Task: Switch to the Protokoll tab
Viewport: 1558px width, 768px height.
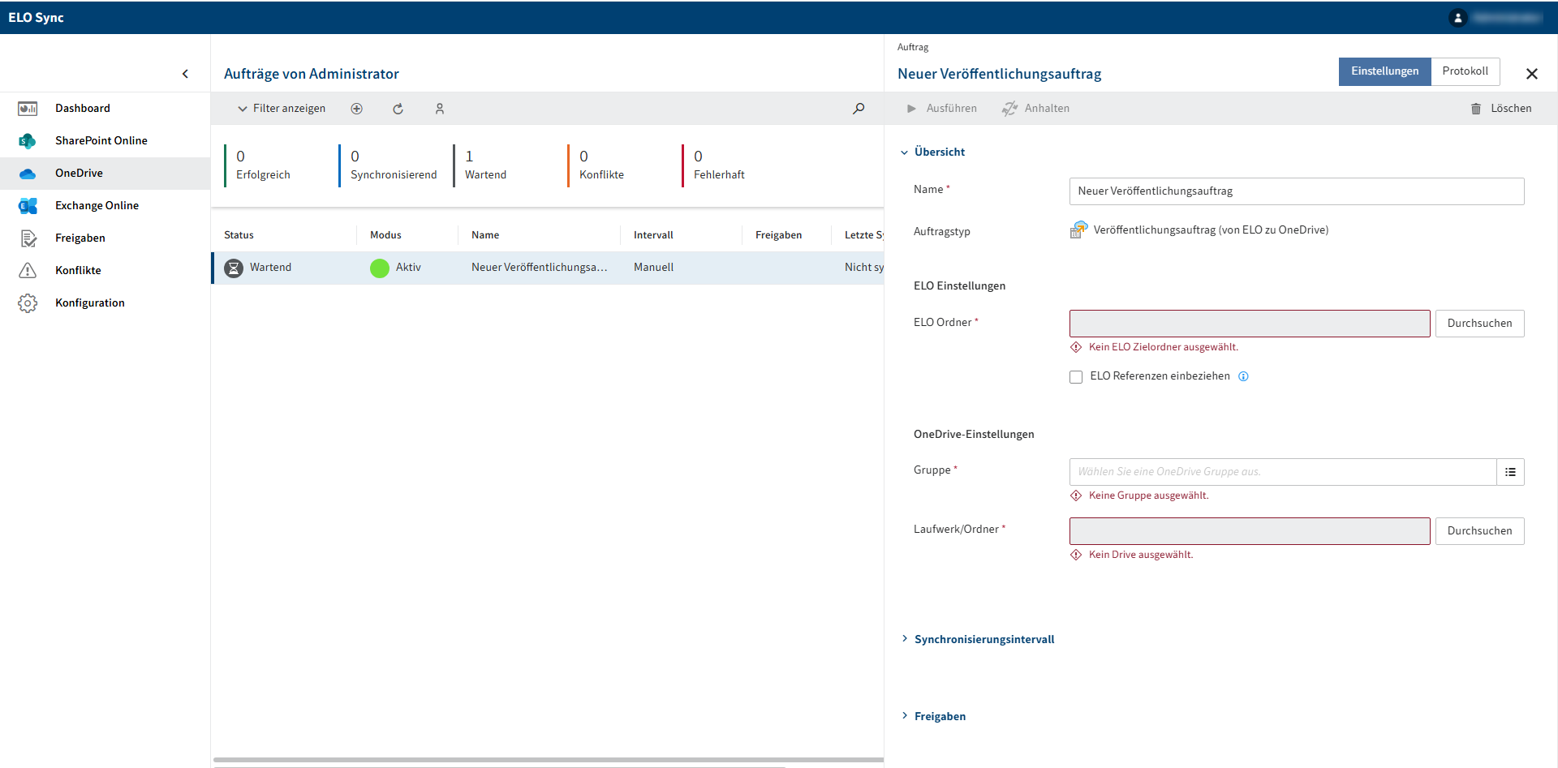Action: click(1465, 71)
